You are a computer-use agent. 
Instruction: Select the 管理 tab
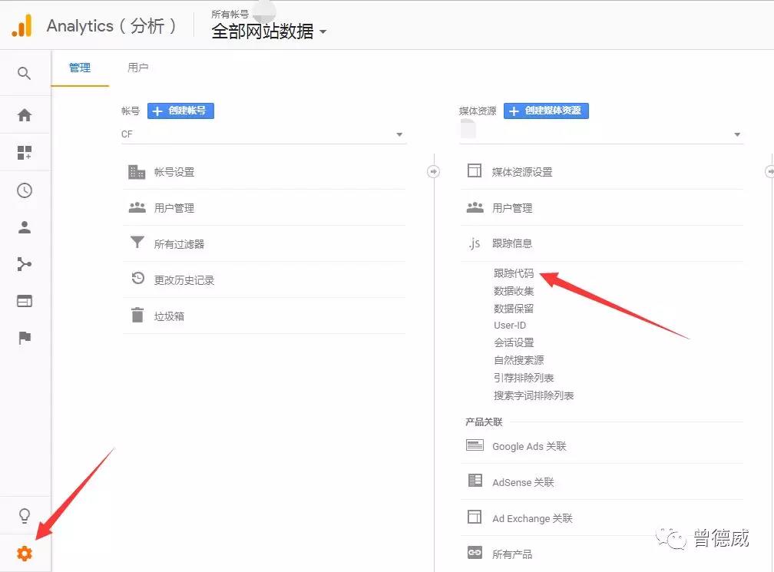pyautogui.click(x=80, y=68)
